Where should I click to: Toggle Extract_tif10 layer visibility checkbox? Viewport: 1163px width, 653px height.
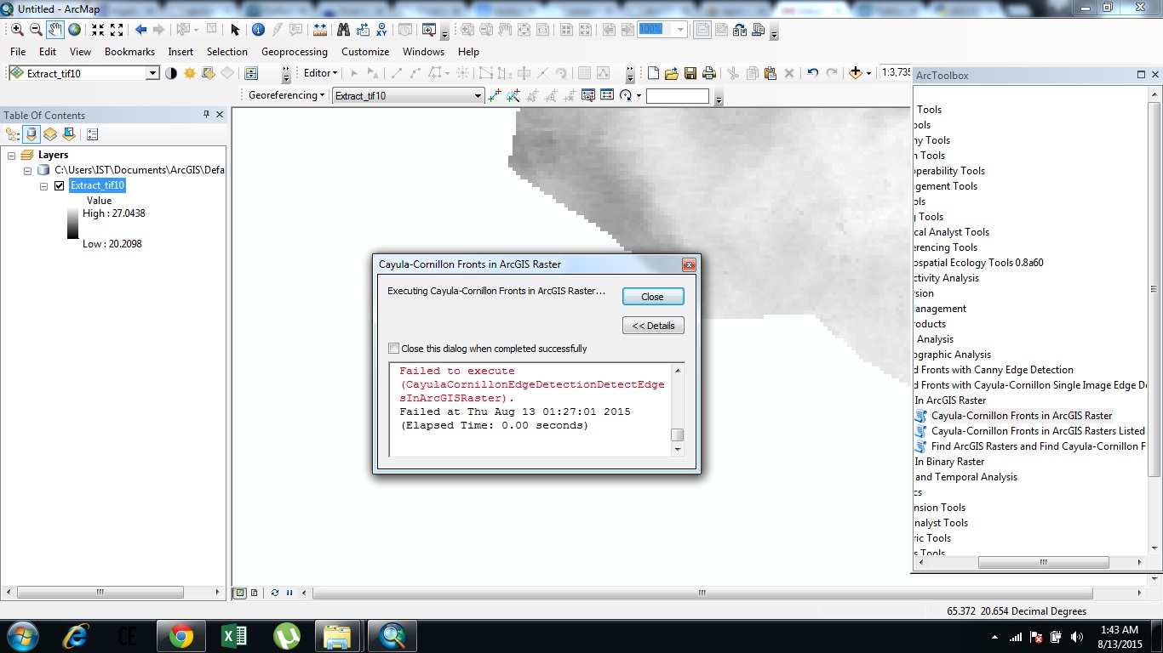(60, 186)
